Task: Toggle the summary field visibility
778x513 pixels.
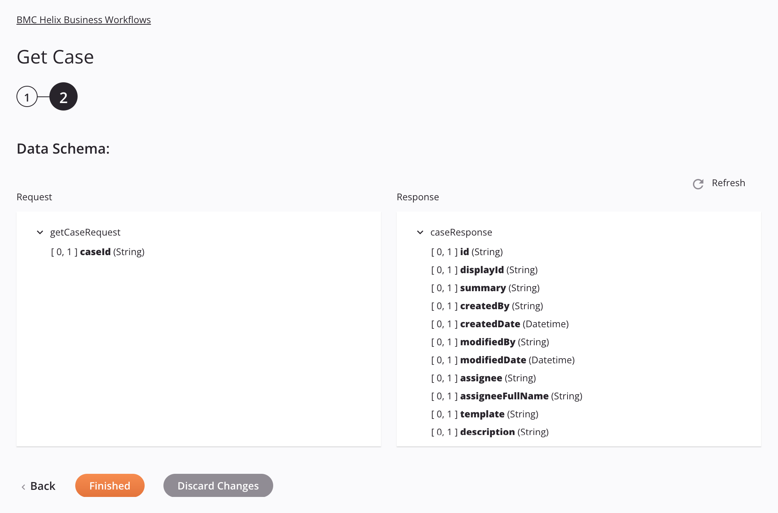Action: (482, 287)
